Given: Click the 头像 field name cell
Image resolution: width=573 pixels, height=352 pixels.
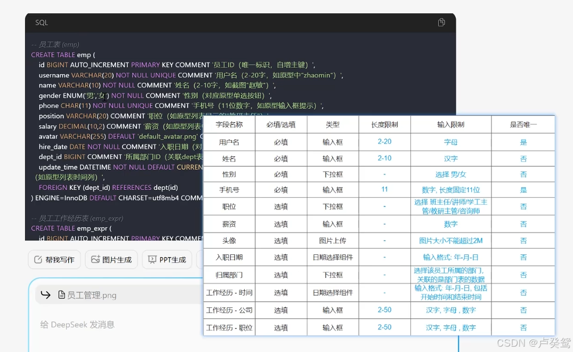Looking at the screenshot, I should point(229,241).
